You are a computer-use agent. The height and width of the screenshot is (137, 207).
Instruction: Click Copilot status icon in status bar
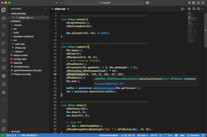click(176, 135)
